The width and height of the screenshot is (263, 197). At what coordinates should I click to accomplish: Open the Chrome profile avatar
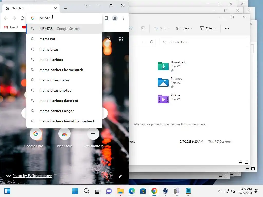[115, 18]
